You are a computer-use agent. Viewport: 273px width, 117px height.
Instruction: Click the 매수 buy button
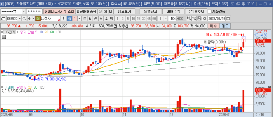[214, 26]
